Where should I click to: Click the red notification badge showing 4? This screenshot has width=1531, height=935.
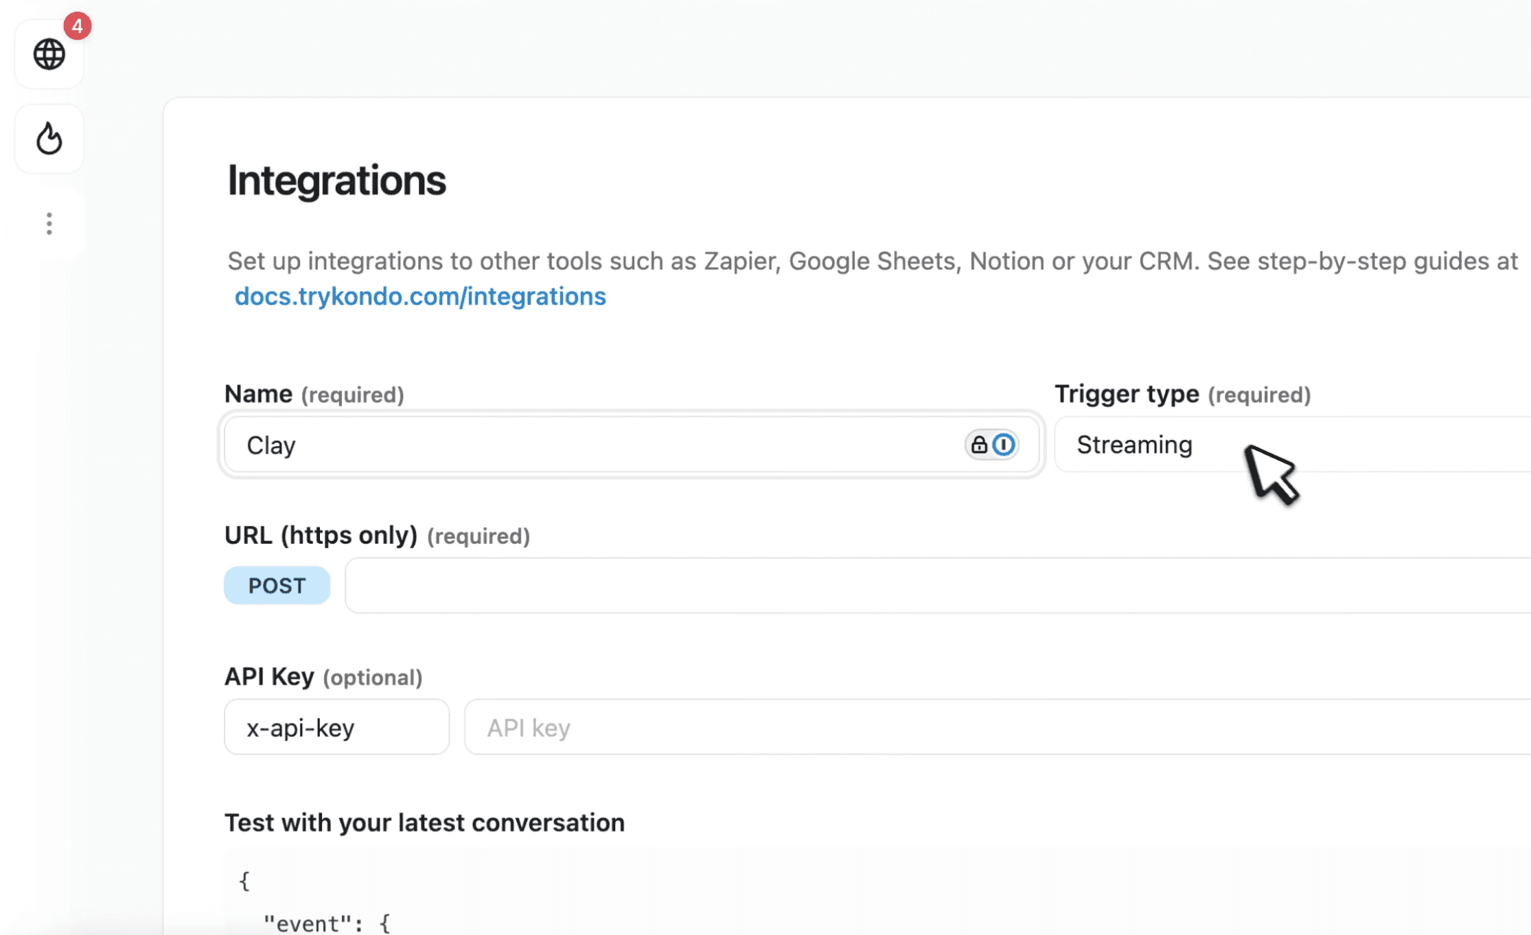point(78,26)
